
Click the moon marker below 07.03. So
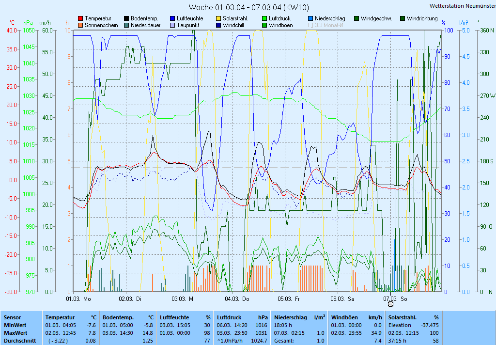coord(391,304)
